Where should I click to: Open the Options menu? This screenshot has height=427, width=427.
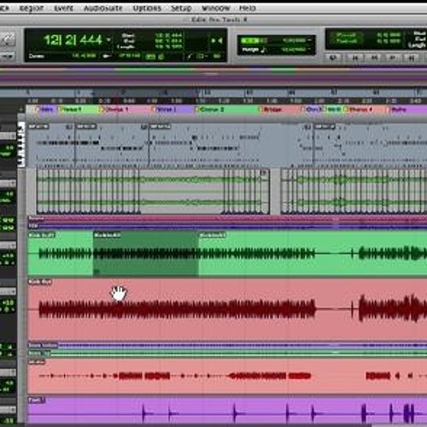point(147,9)
